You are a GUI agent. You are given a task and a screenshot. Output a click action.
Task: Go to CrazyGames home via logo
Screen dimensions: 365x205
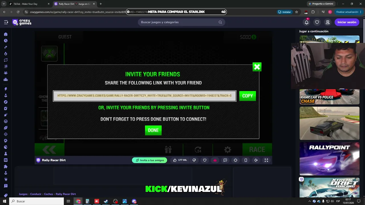22,22
